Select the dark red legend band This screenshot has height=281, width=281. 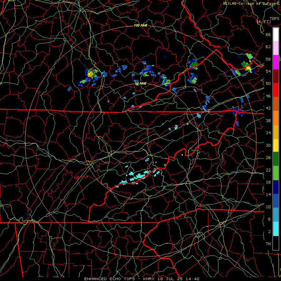tap(276, 76)
